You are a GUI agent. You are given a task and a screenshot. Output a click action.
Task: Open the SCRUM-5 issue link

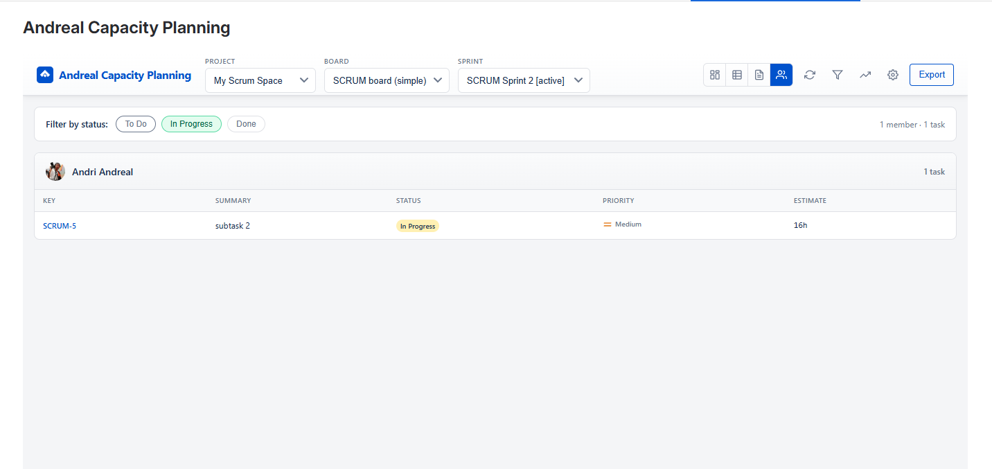click(x=60, y=225)
